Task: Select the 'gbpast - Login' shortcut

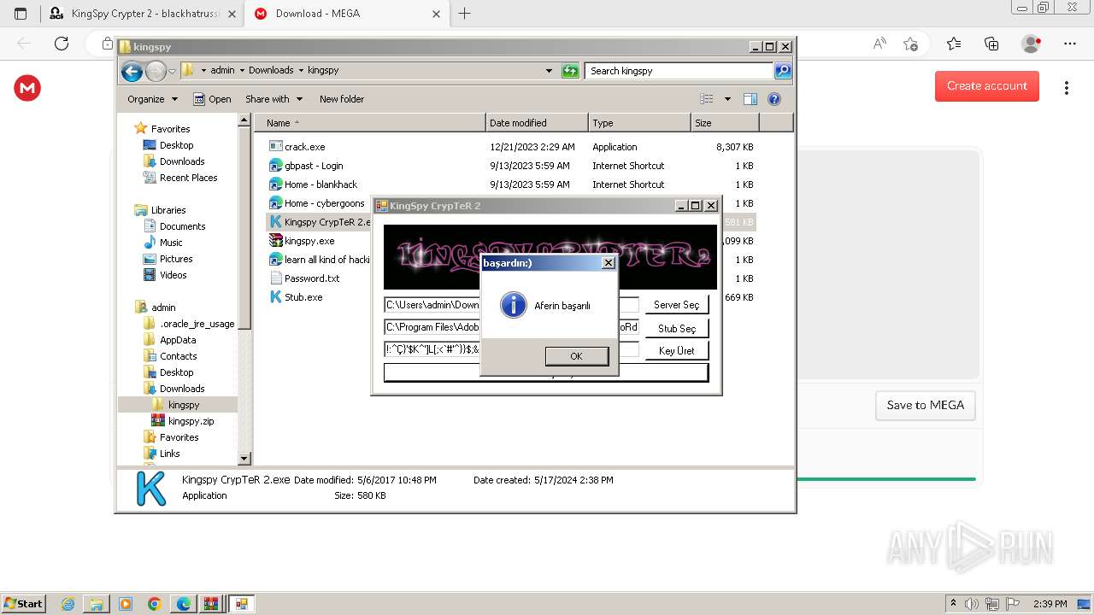Action: coord(314,166)
